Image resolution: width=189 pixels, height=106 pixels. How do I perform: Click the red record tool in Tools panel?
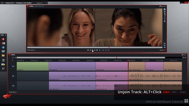point(3,39)
